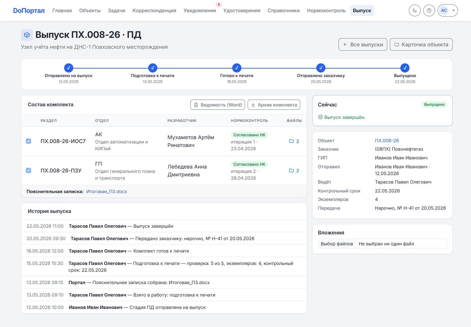Open the Главная menu
The width and height of the screenshot is (471, 327).
point(62,11)
